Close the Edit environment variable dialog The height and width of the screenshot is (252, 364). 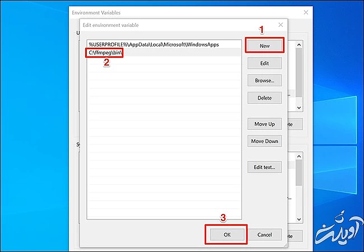click(281, 25)
